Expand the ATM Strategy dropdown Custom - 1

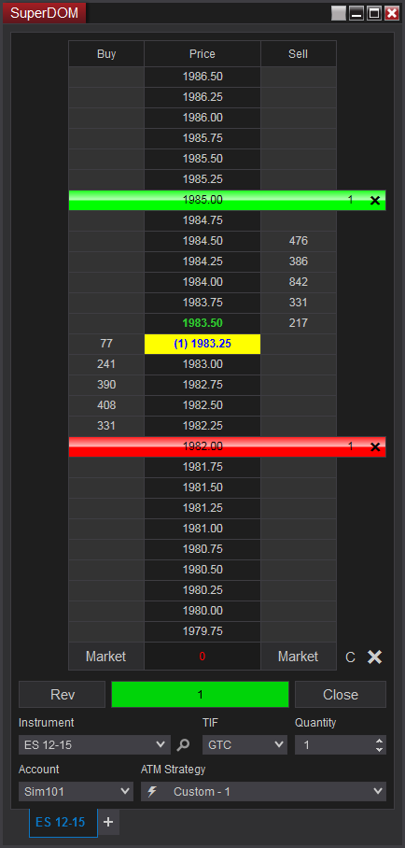coord(263,791)
